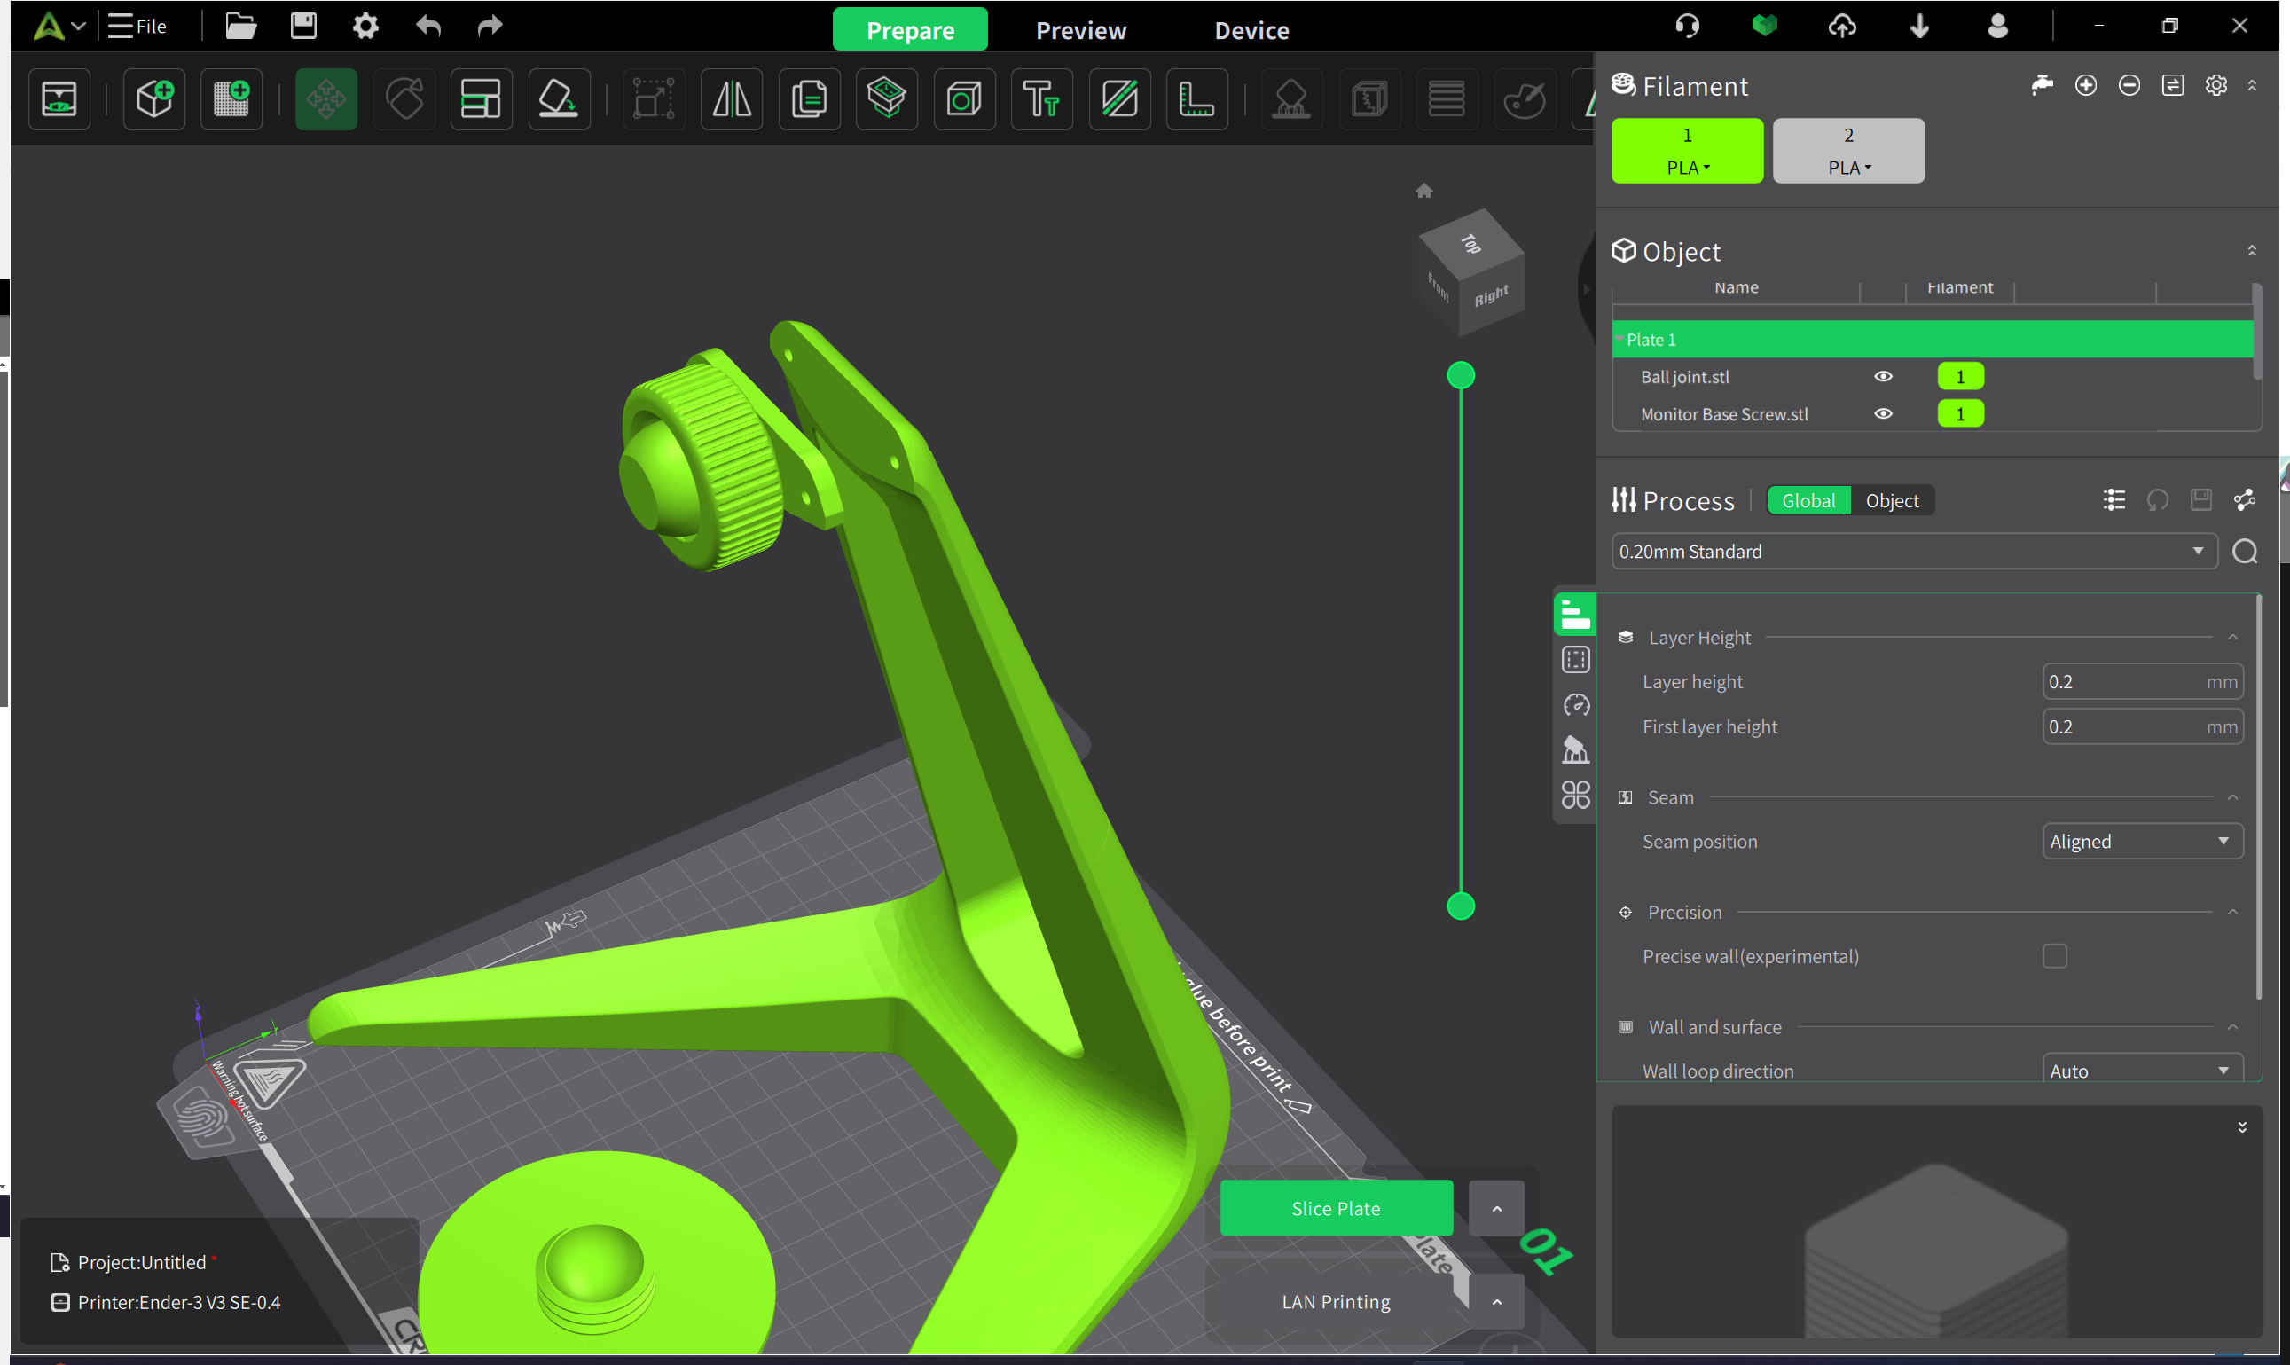
Task: Expand the LAN Printing options arrow
Action: pos(1496,1301)
